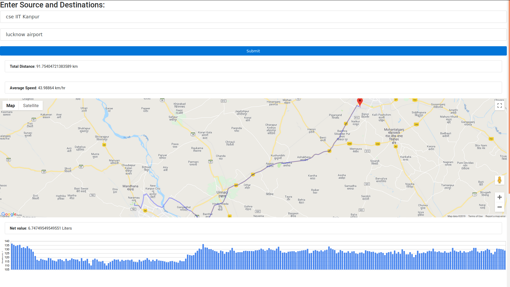Click the route line near Ashakhera

coord(309,158)
